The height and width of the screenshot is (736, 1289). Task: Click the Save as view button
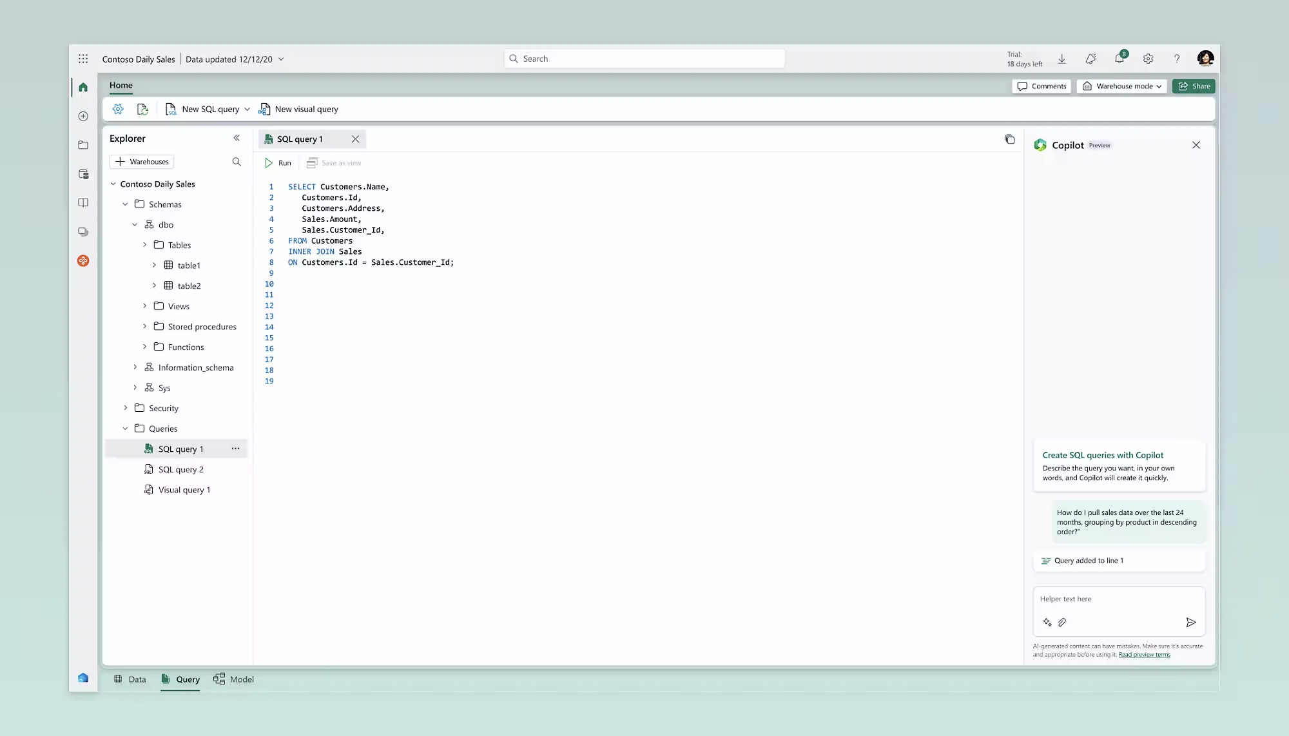click(334, 163)
